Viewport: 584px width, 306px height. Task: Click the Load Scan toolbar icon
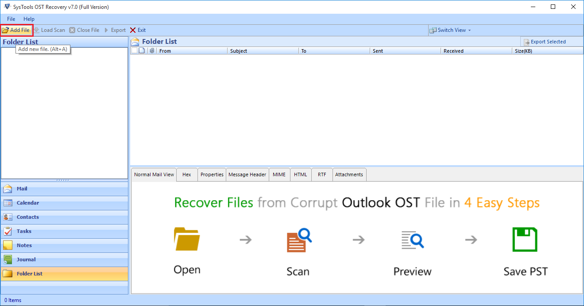[x=37, y=30]
